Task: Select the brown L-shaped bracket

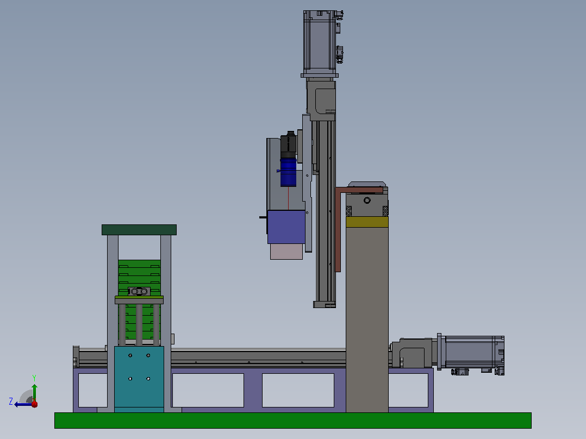Action: click(x=338, y=229)
